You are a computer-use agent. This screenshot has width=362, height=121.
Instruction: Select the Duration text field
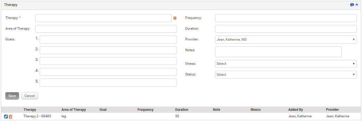285,29
